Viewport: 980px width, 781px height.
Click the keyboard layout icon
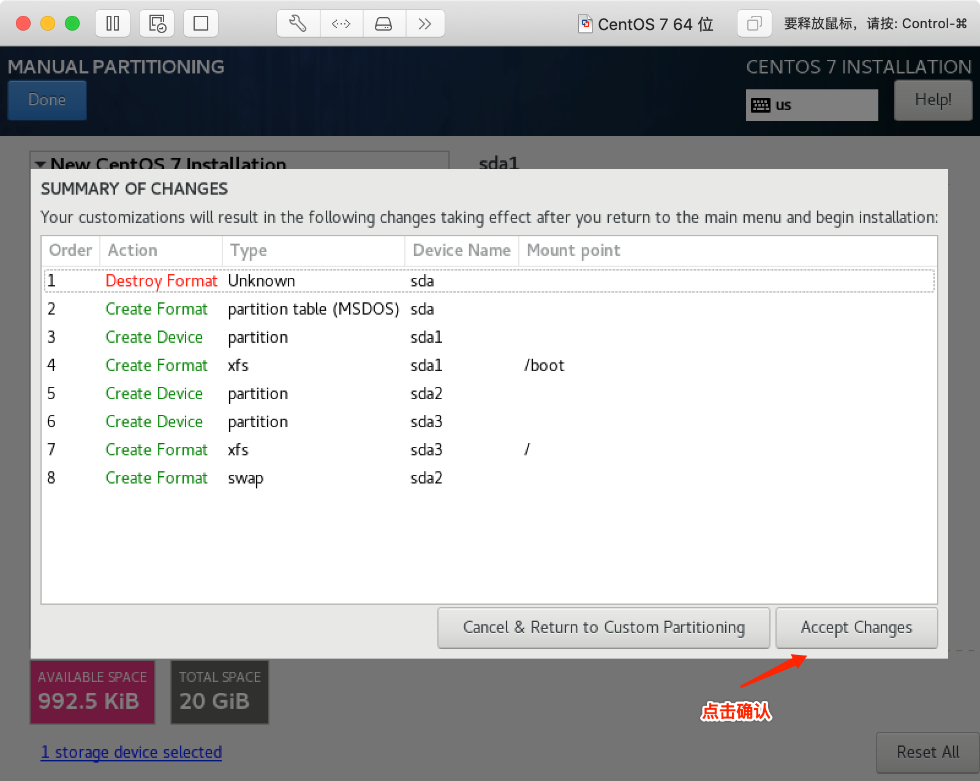click(761, 105)
